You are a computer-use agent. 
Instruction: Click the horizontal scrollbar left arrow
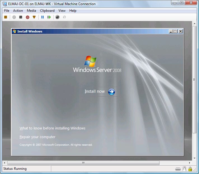point(4,163)
